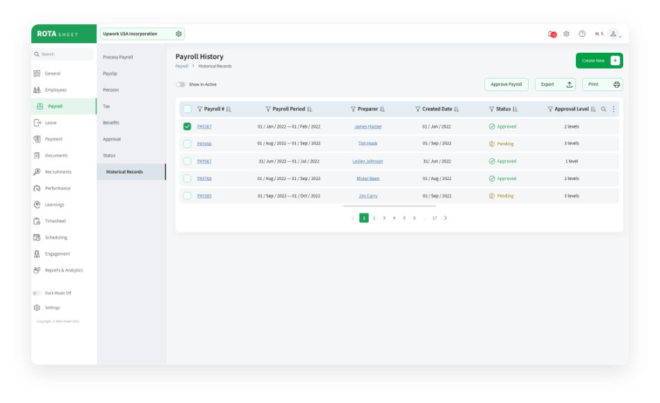Click the Print button
This screenshot has height=403, width=660.
[602, 84]
